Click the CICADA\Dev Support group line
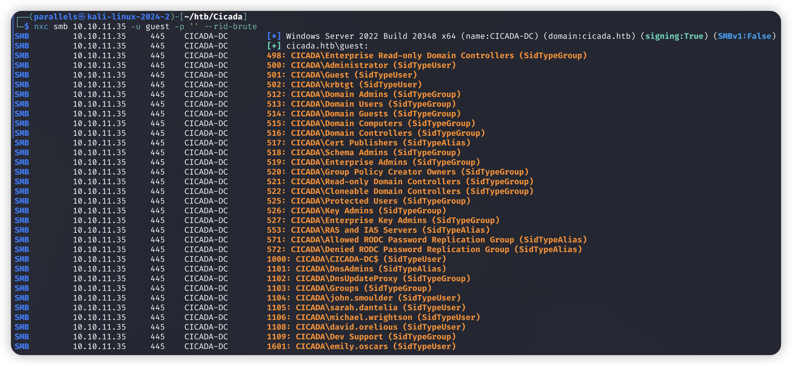Image resolution: width=792 pixels, height=366 pixels. point(339,337)
